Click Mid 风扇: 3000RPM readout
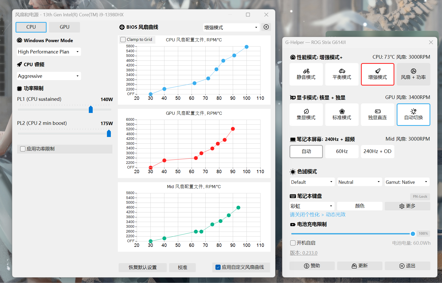442x283 pixels. point(408,139)
